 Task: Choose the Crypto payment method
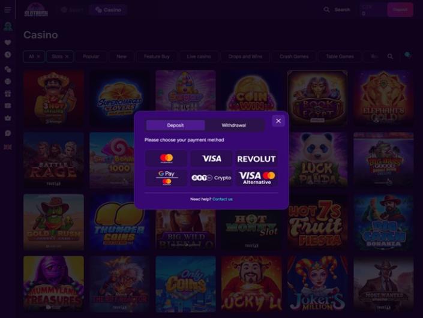tap(211, 178)
